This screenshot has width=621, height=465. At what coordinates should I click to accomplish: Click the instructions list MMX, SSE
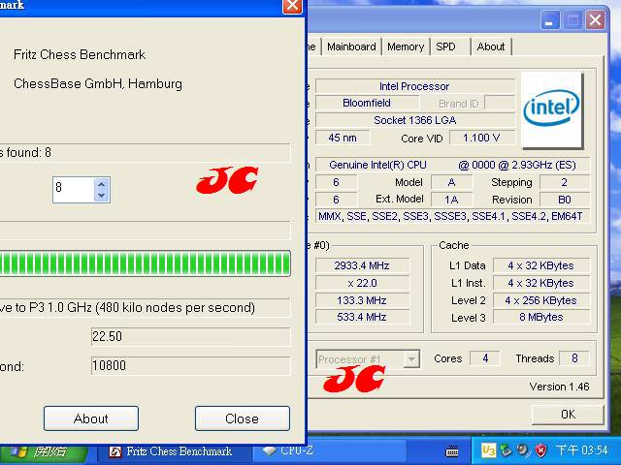tap(452, 216)
